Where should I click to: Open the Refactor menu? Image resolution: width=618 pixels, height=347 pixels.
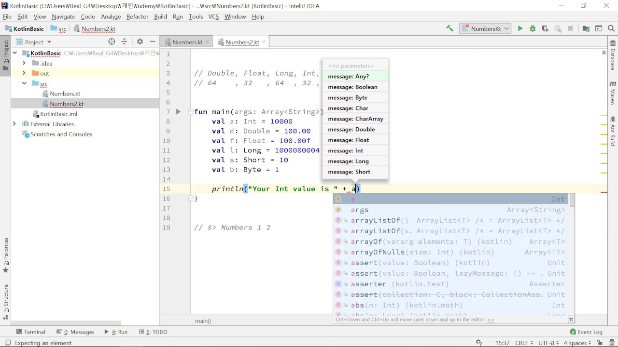[x=138, y=16]
